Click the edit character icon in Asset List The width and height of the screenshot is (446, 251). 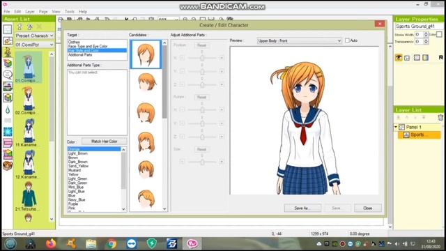(29, 26)
